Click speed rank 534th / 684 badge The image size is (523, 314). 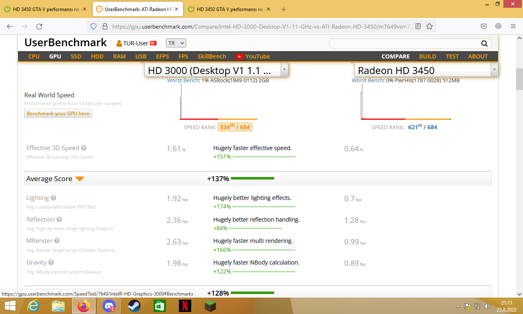click(235, 127)
